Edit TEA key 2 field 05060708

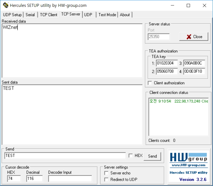167,71
